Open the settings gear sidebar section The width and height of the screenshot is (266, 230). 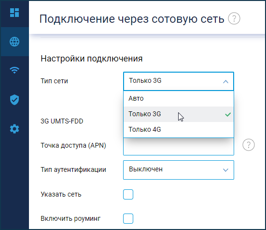pyautogui.click(x=14, y=129)
